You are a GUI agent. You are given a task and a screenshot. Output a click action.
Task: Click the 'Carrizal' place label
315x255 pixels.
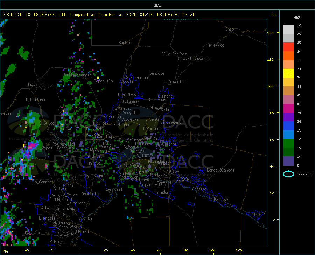coord(114,189)
